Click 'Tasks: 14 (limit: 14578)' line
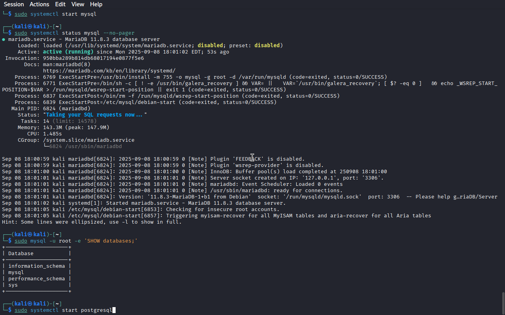 tap(59, 121)
